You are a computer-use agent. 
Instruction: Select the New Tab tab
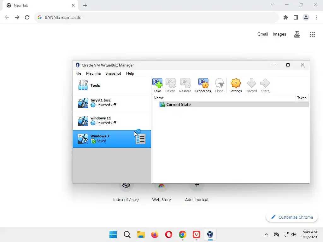point(40,5)
